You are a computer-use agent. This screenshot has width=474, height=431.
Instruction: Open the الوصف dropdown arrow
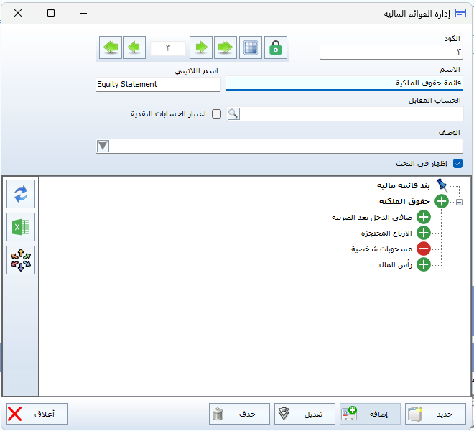tap(103, 146)
